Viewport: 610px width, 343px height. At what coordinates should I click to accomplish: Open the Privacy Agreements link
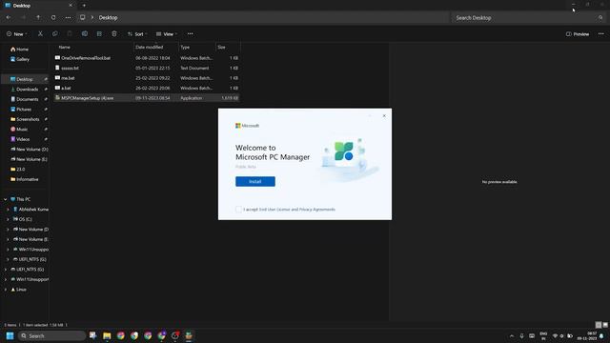pyautogui.click(x=317, y=210)
